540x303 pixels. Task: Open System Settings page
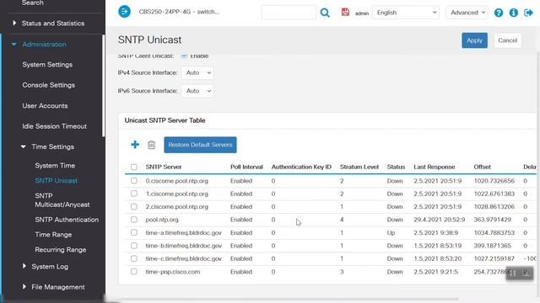tap(47, 65)
